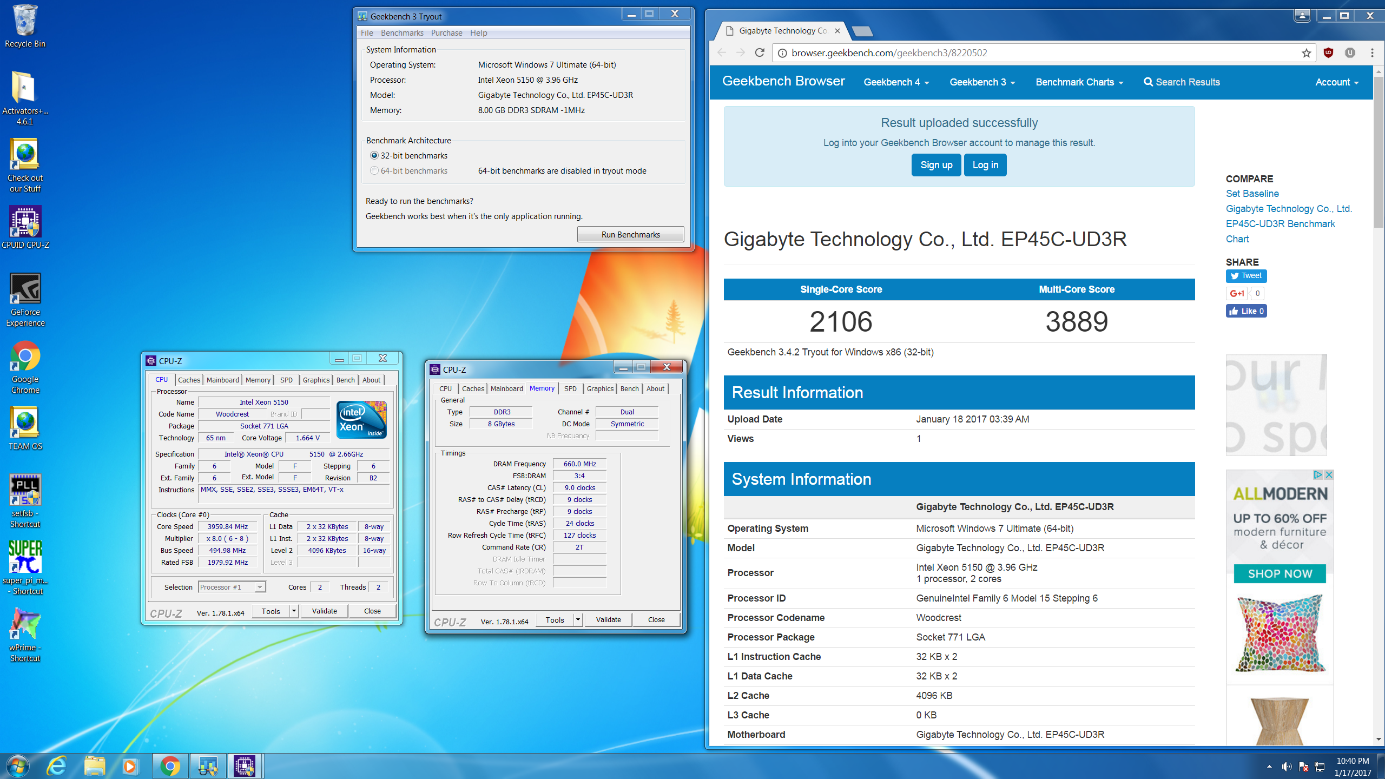Open Tools dropdown arrow in left CPU-Z
Screen dimensions: 1385x779
[x=294, y=611]
